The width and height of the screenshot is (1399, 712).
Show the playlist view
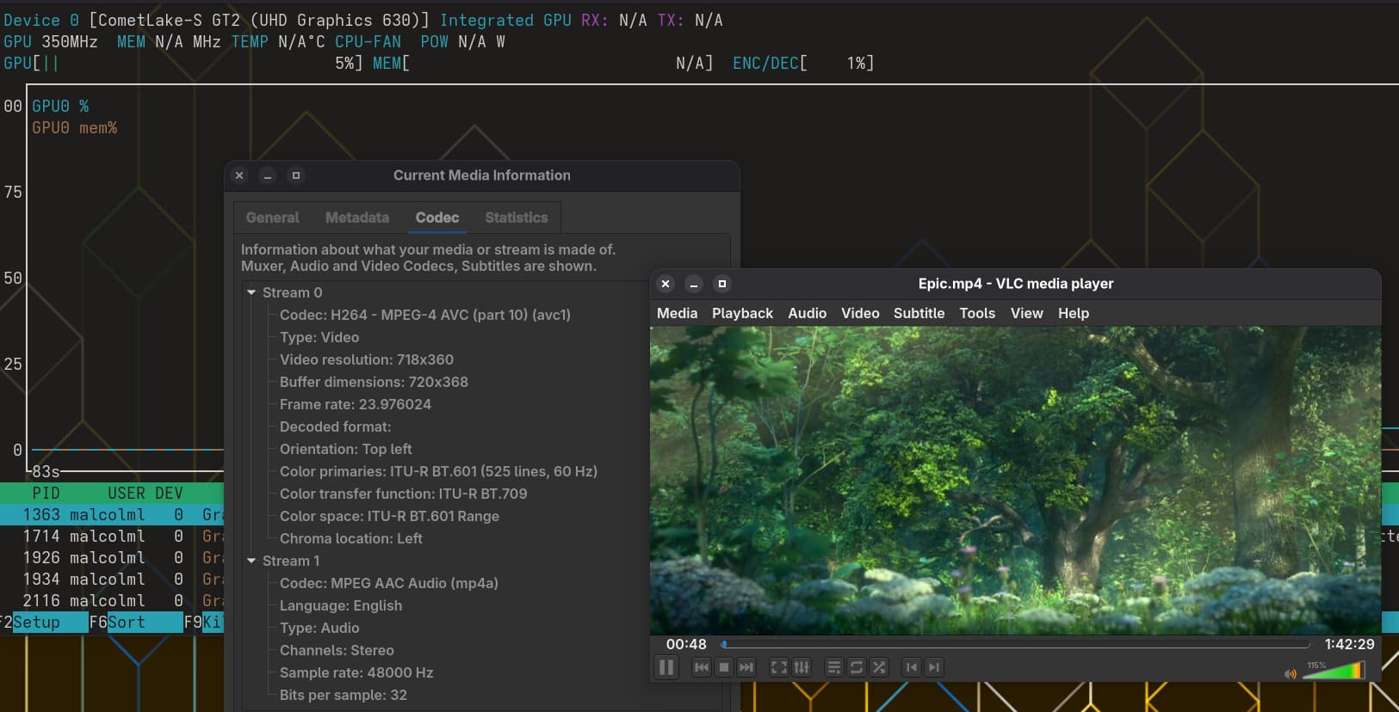coord(833,667)
